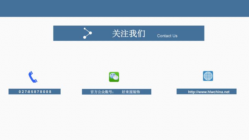This screenshot has height=140, width=249.
Task: Click header bar blank area left of share icon
Action: click(x=67, y=33)
